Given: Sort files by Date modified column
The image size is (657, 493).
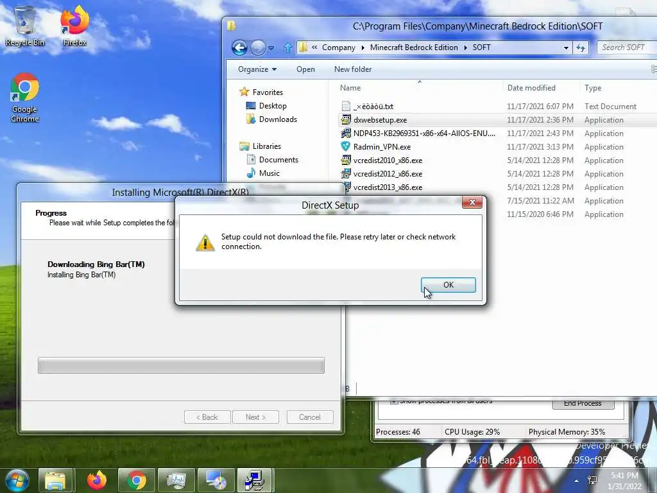Looking at the screenshot, I should (531, 87).
